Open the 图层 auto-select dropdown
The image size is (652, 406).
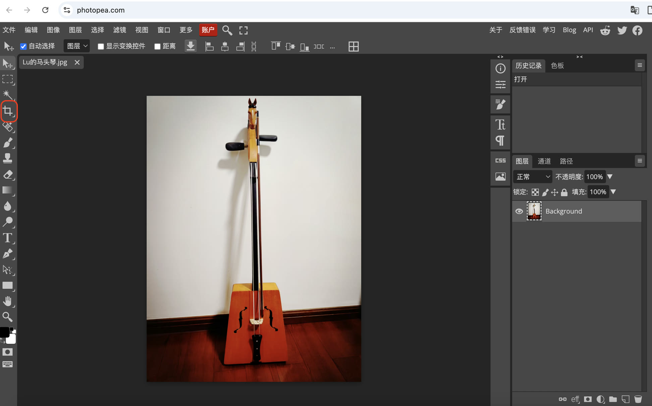click(76, 46)
